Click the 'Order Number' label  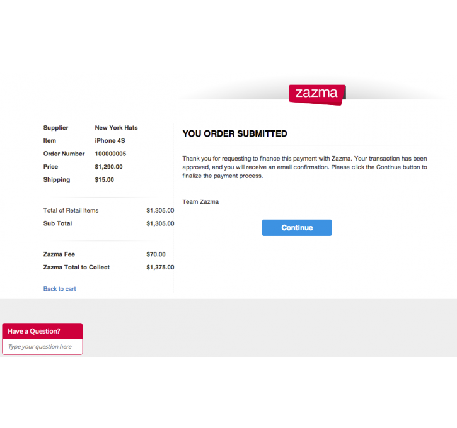64,154
